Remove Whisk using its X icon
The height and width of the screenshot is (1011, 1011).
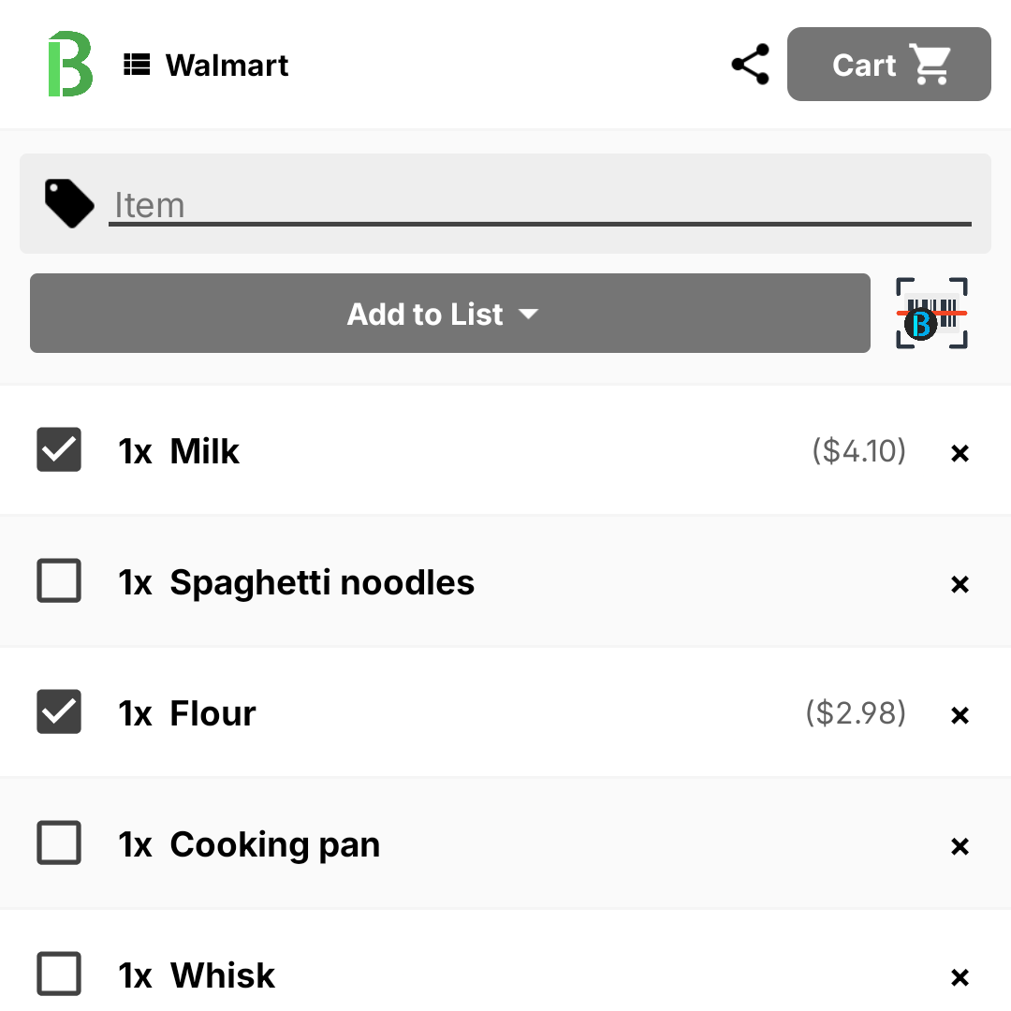tap(960, 976)
